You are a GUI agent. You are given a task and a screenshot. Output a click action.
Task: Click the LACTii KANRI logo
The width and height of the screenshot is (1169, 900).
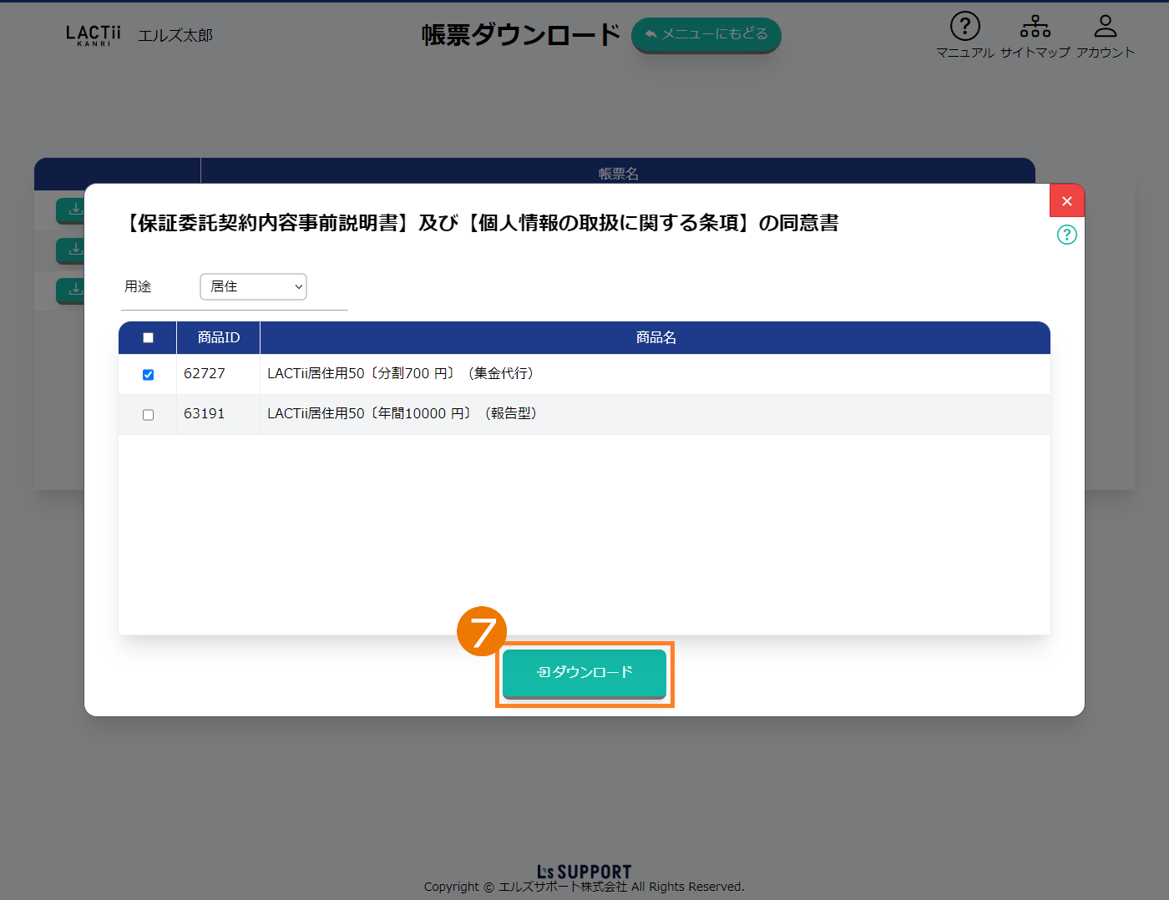94,35
